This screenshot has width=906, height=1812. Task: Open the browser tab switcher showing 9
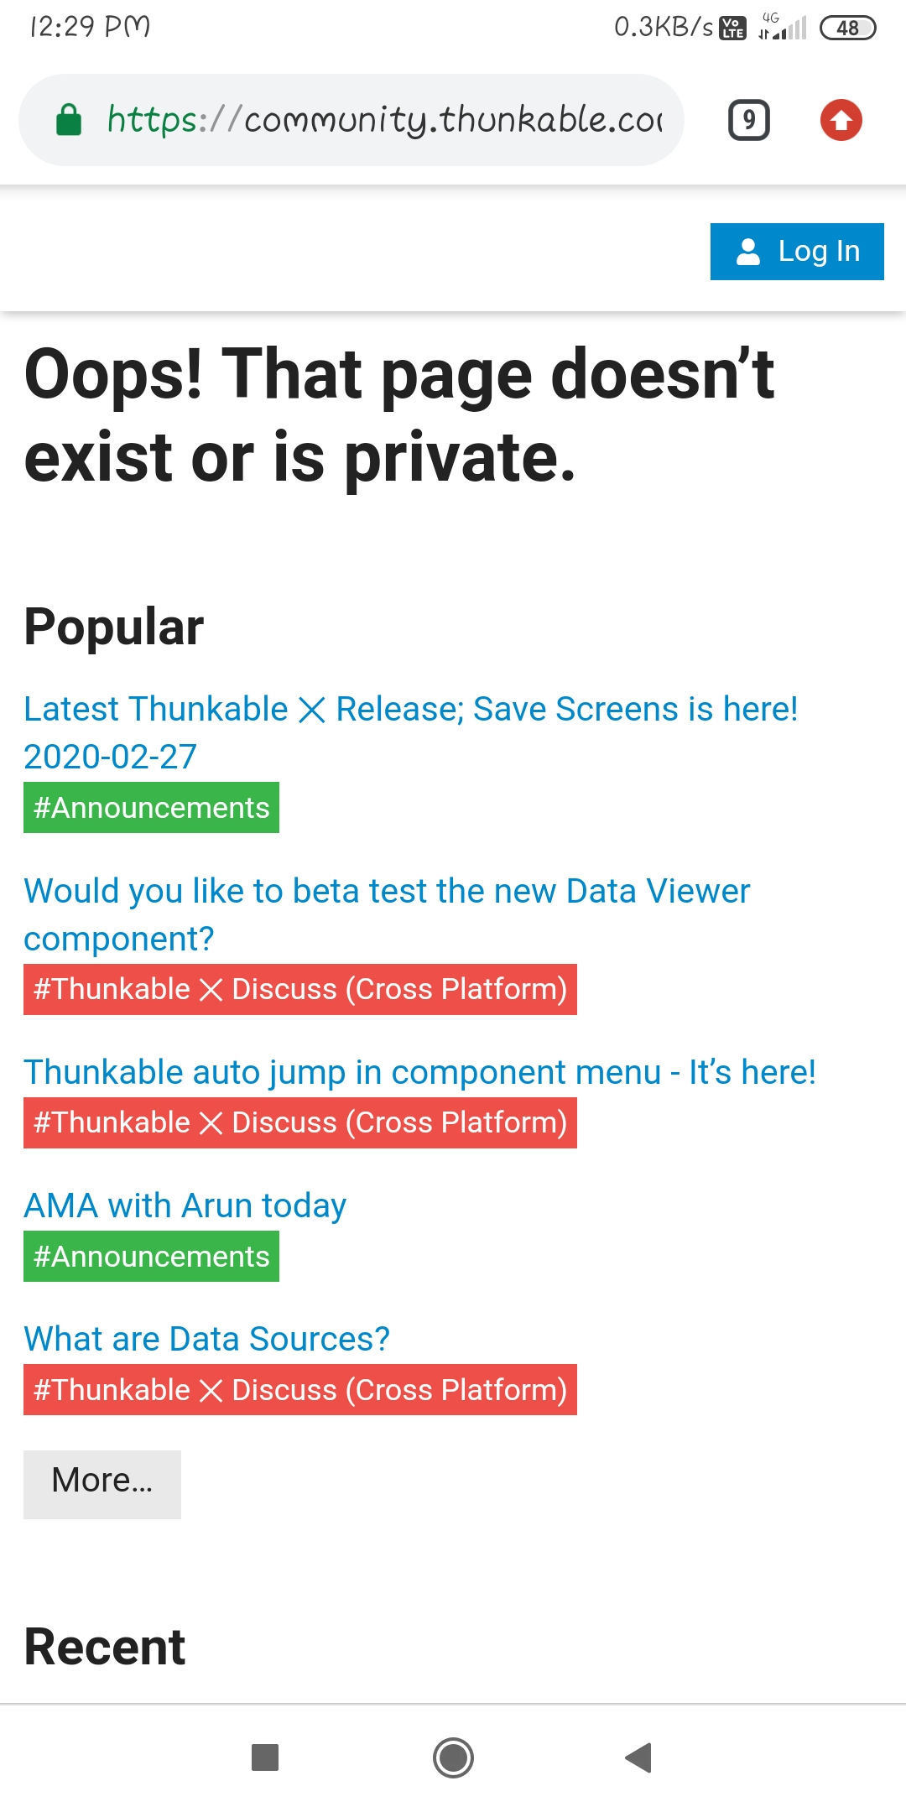point(748,120)
